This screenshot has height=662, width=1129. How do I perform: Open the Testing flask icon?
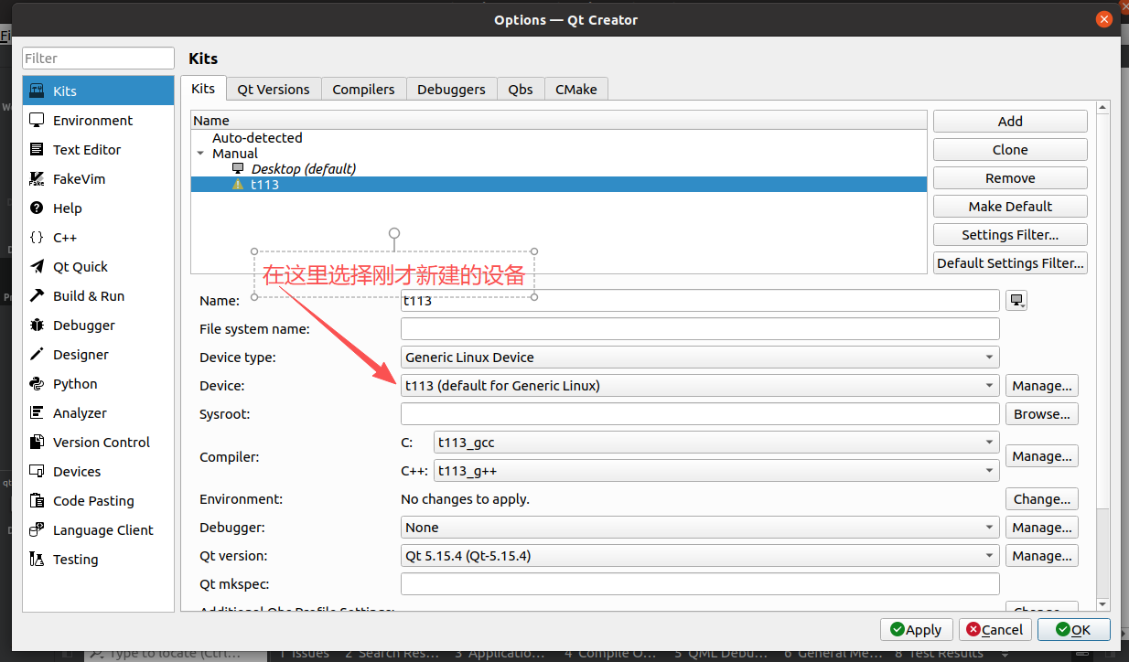(37, 560)
